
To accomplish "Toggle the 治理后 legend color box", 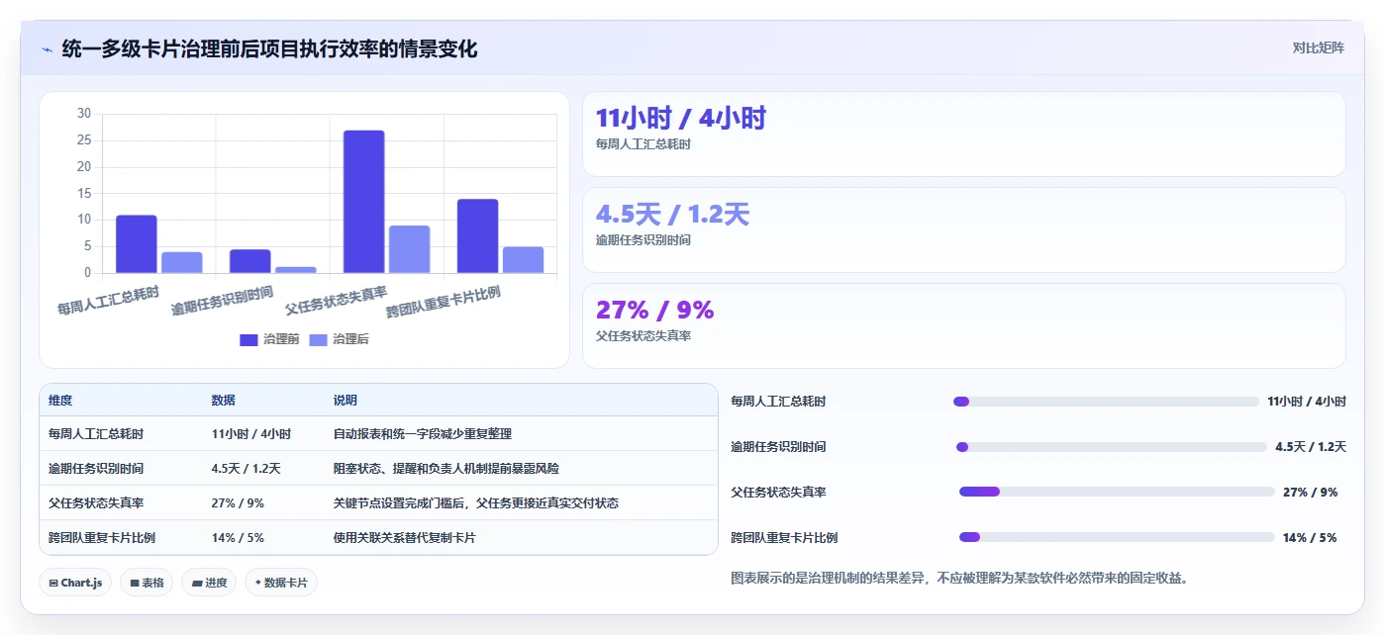I will [x=318, y=339].
